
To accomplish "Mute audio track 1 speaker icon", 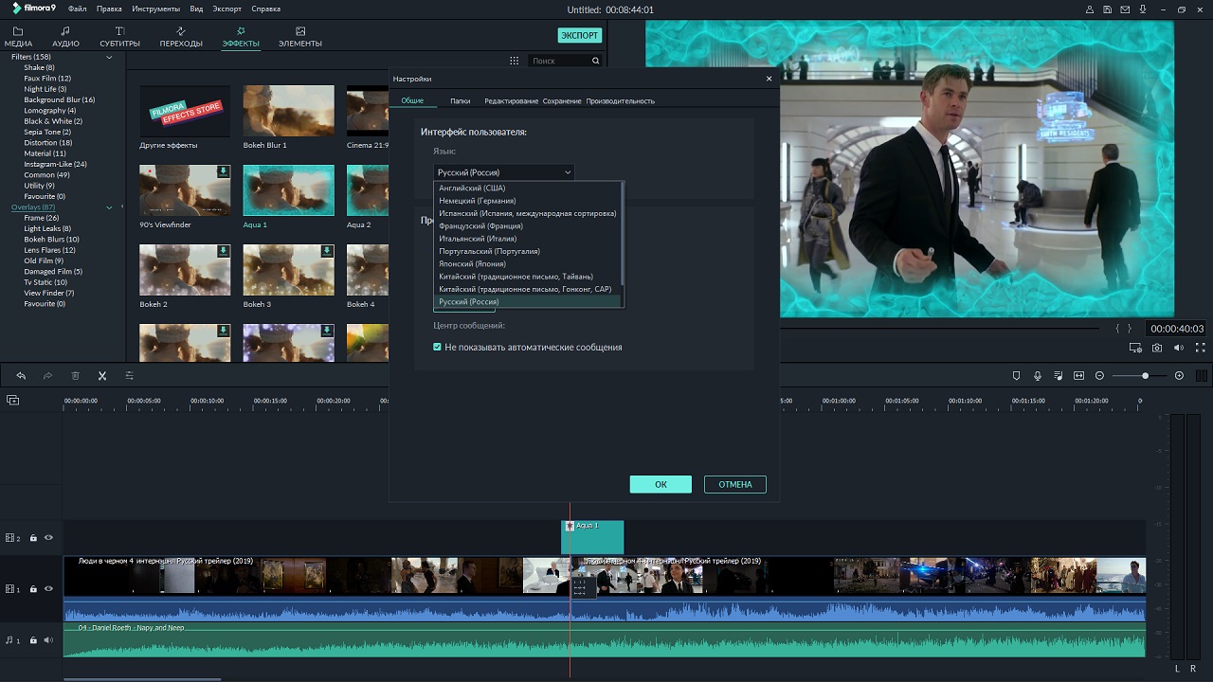I will coord(48,640).
